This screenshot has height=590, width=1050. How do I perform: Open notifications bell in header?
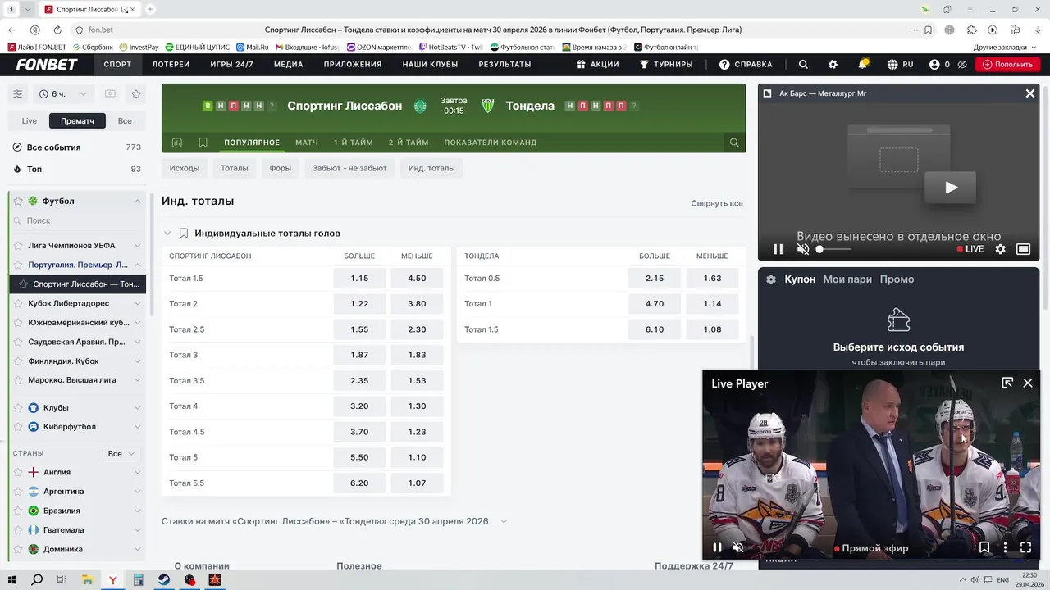point(863,64)
